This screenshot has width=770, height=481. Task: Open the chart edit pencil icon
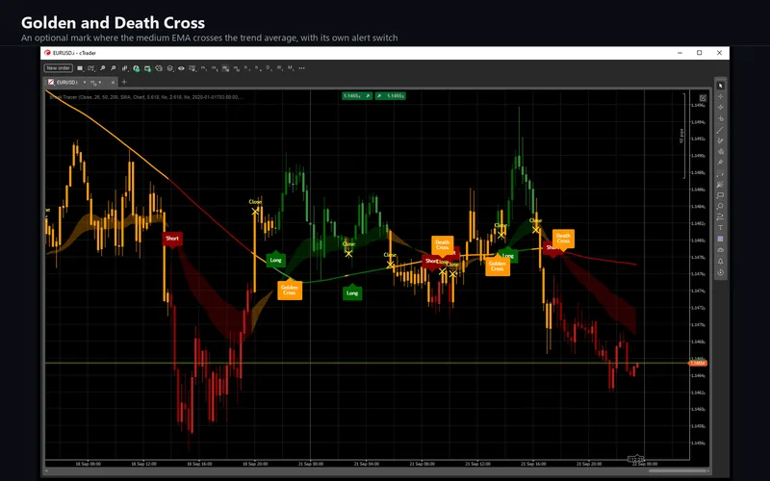point(703,98)
